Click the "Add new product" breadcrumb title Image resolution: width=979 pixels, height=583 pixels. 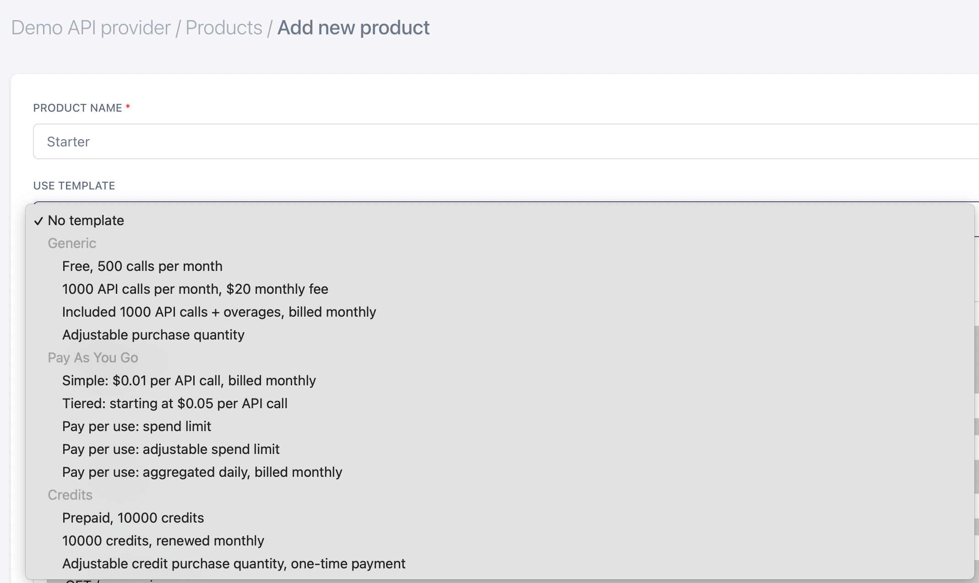coord(353,27)
